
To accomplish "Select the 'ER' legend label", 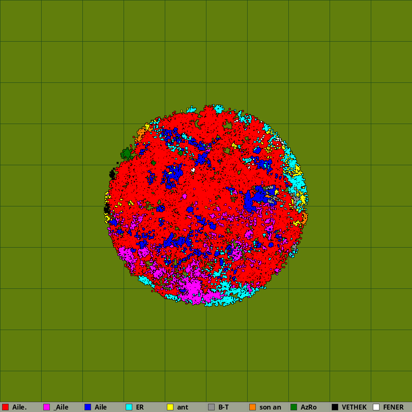I will (x=140, y=407).
